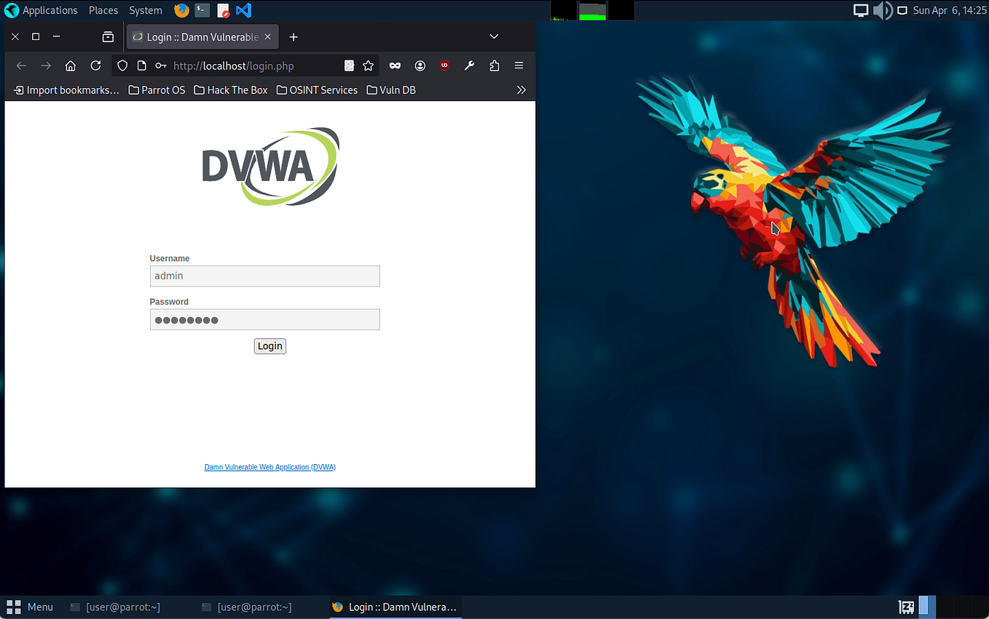Image resolution: width=989 pixels, height=619 pixels.
Task: Select the Login :: Damn Vulnerable browser tab
Action: pyautogui.click(x=201, y=36)
